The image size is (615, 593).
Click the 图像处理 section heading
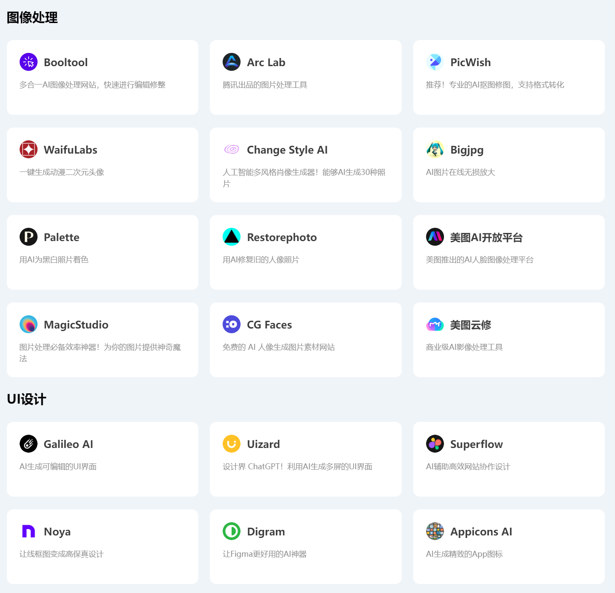[32, 17]
